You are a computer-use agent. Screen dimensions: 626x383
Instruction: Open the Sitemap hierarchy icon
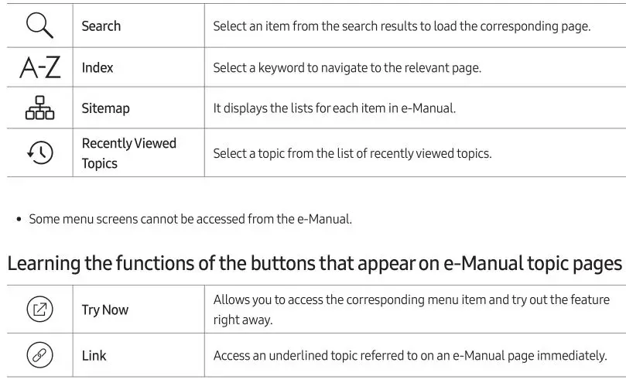click(x=39, y=108)
